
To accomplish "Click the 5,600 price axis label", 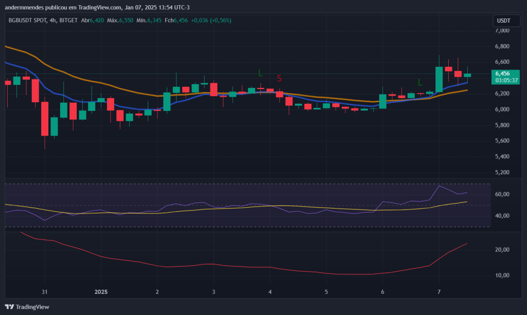I will pos(502,141).
